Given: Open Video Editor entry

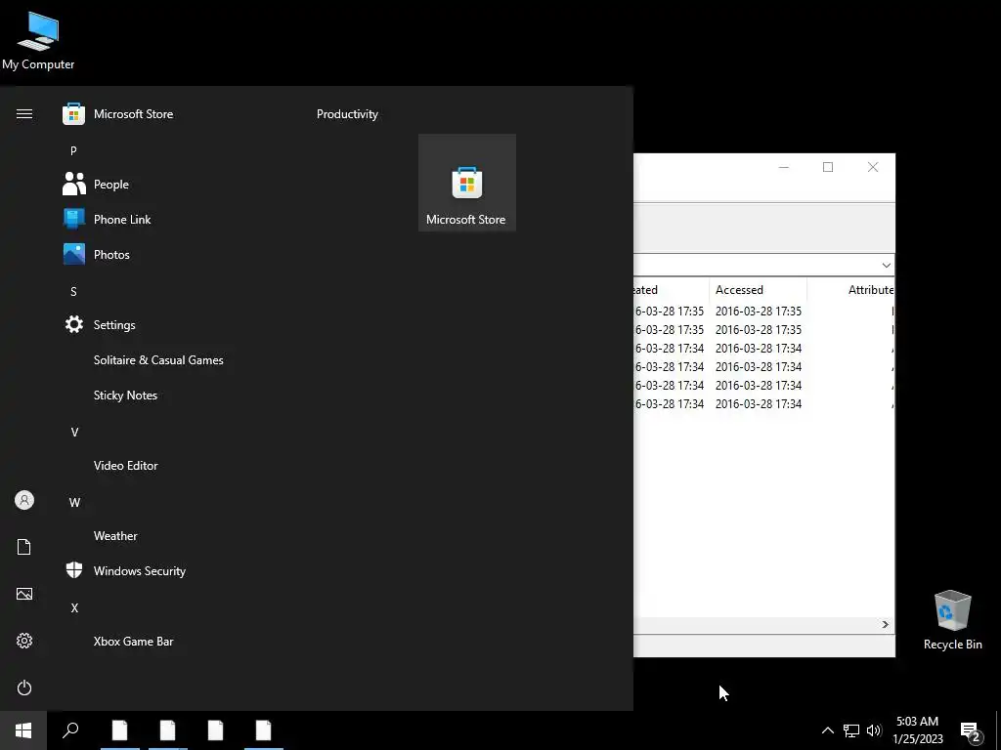Looking at the screenshot, I should coord(125,466).
